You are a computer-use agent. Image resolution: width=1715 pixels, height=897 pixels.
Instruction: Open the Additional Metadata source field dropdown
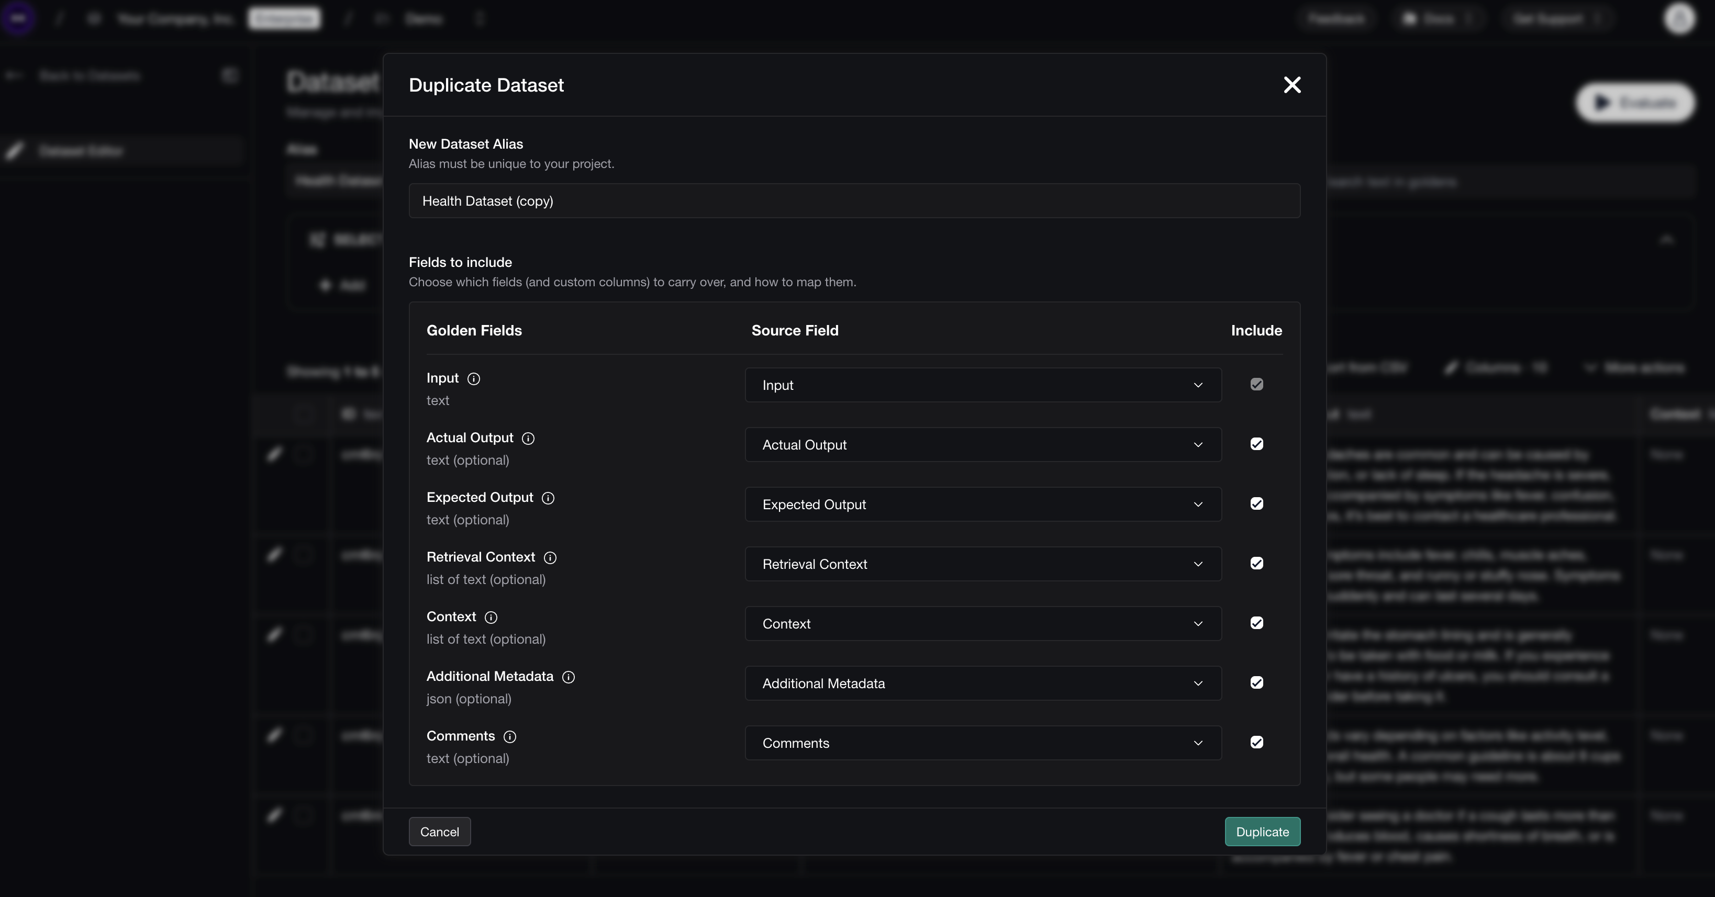[x=983, y=683]
